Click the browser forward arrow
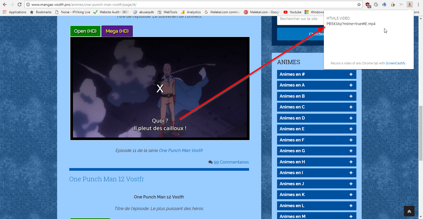The height and width of the screenshot is (219, 423). pos(12,4)
